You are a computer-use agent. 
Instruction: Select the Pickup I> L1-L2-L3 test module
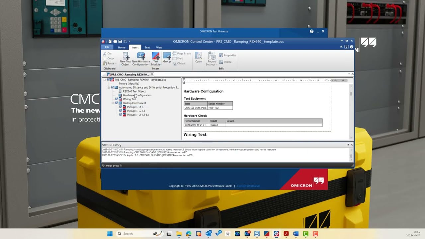pyautogui.click(x=137, y=115)
